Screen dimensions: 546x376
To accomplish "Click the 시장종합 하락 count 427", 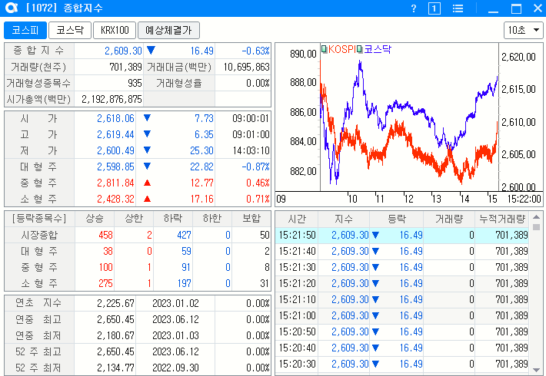I will coord(184,236).
